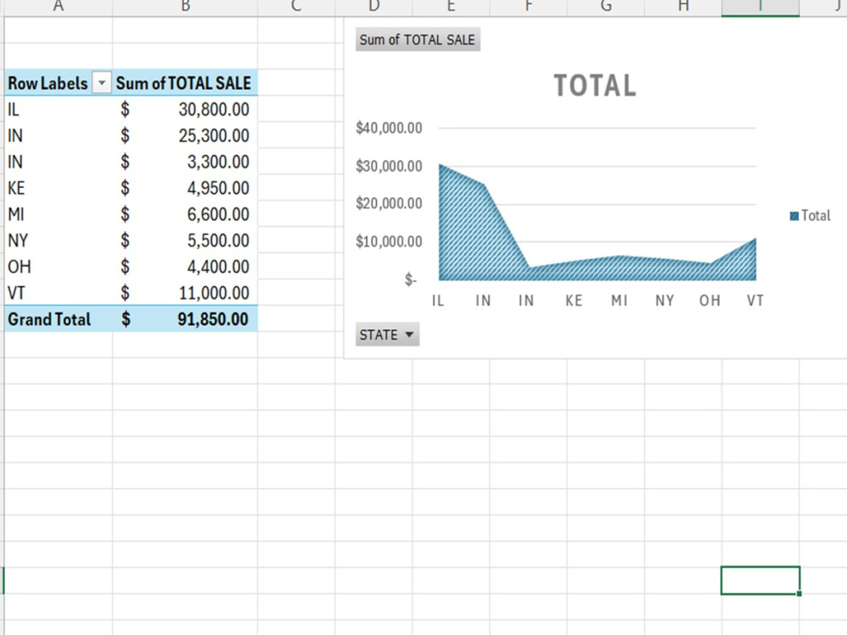This screenshot has width=847, height=635.
Task: Select the IL row label cell
Action: 58,109
